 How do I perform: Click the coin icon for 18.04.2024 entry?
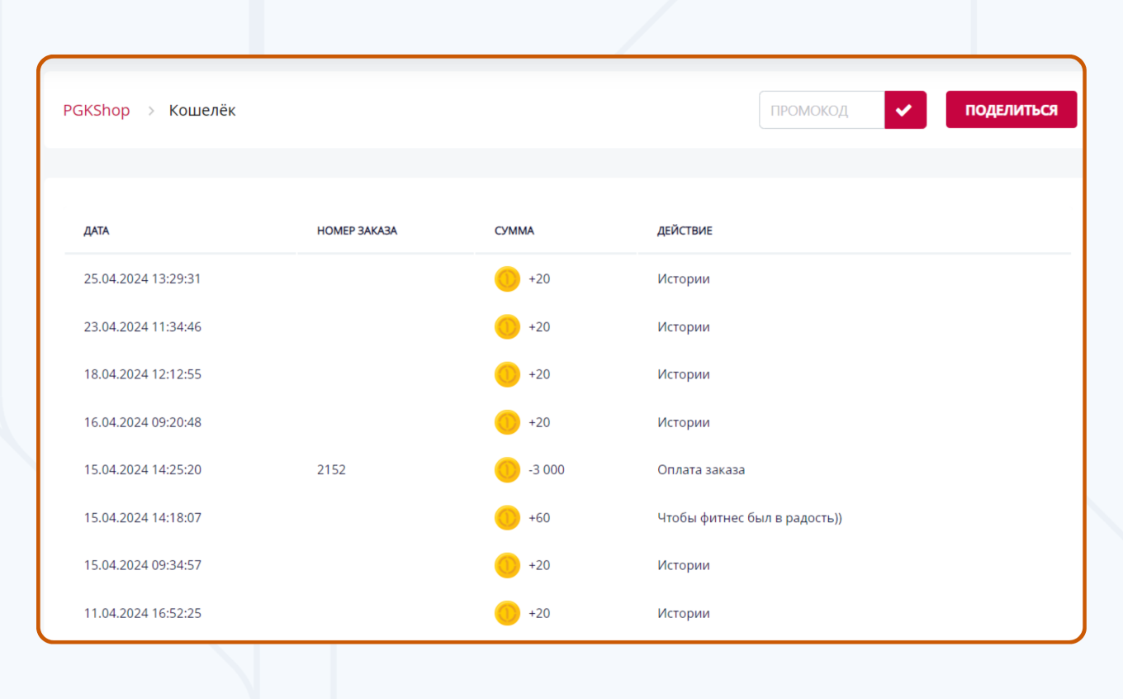coord(507,374)
